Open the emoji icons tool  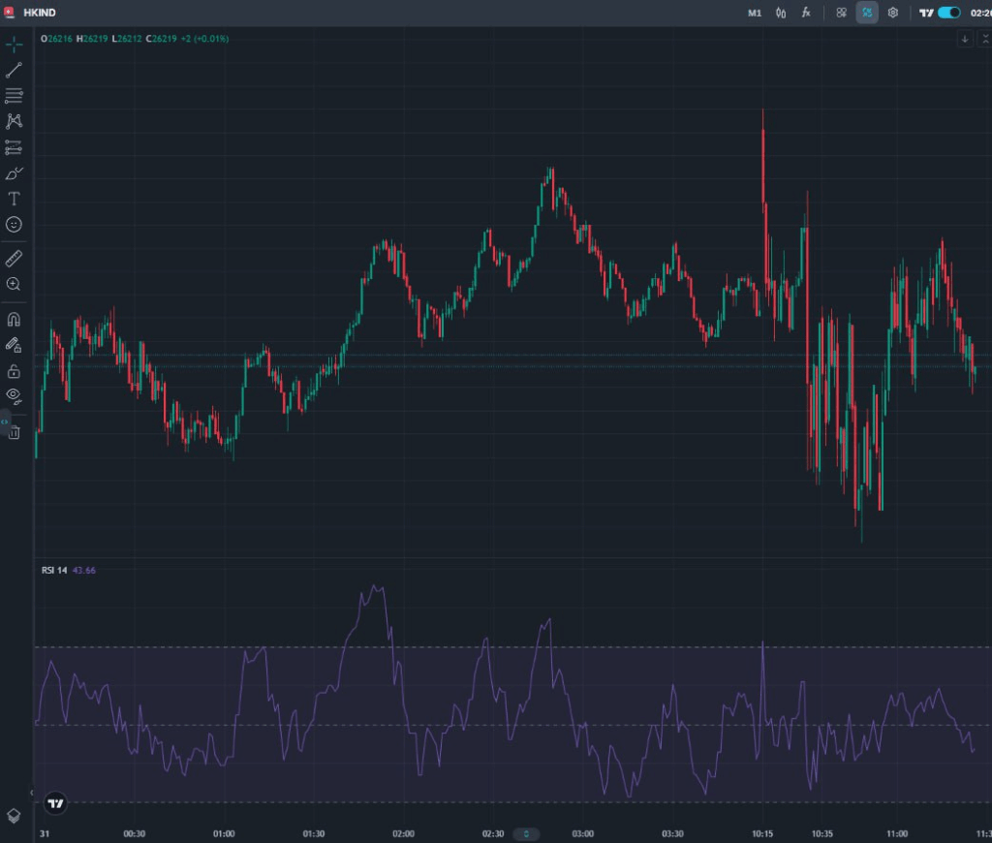point(14,225)
